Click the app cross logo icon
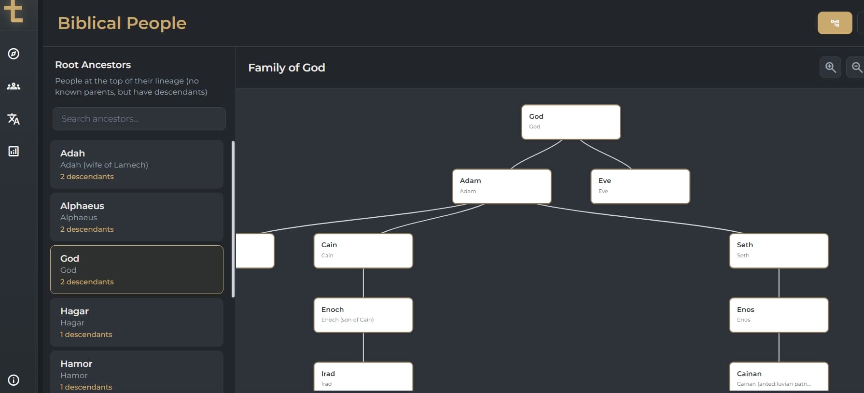 pyautogui.click(x=14, y=12)
